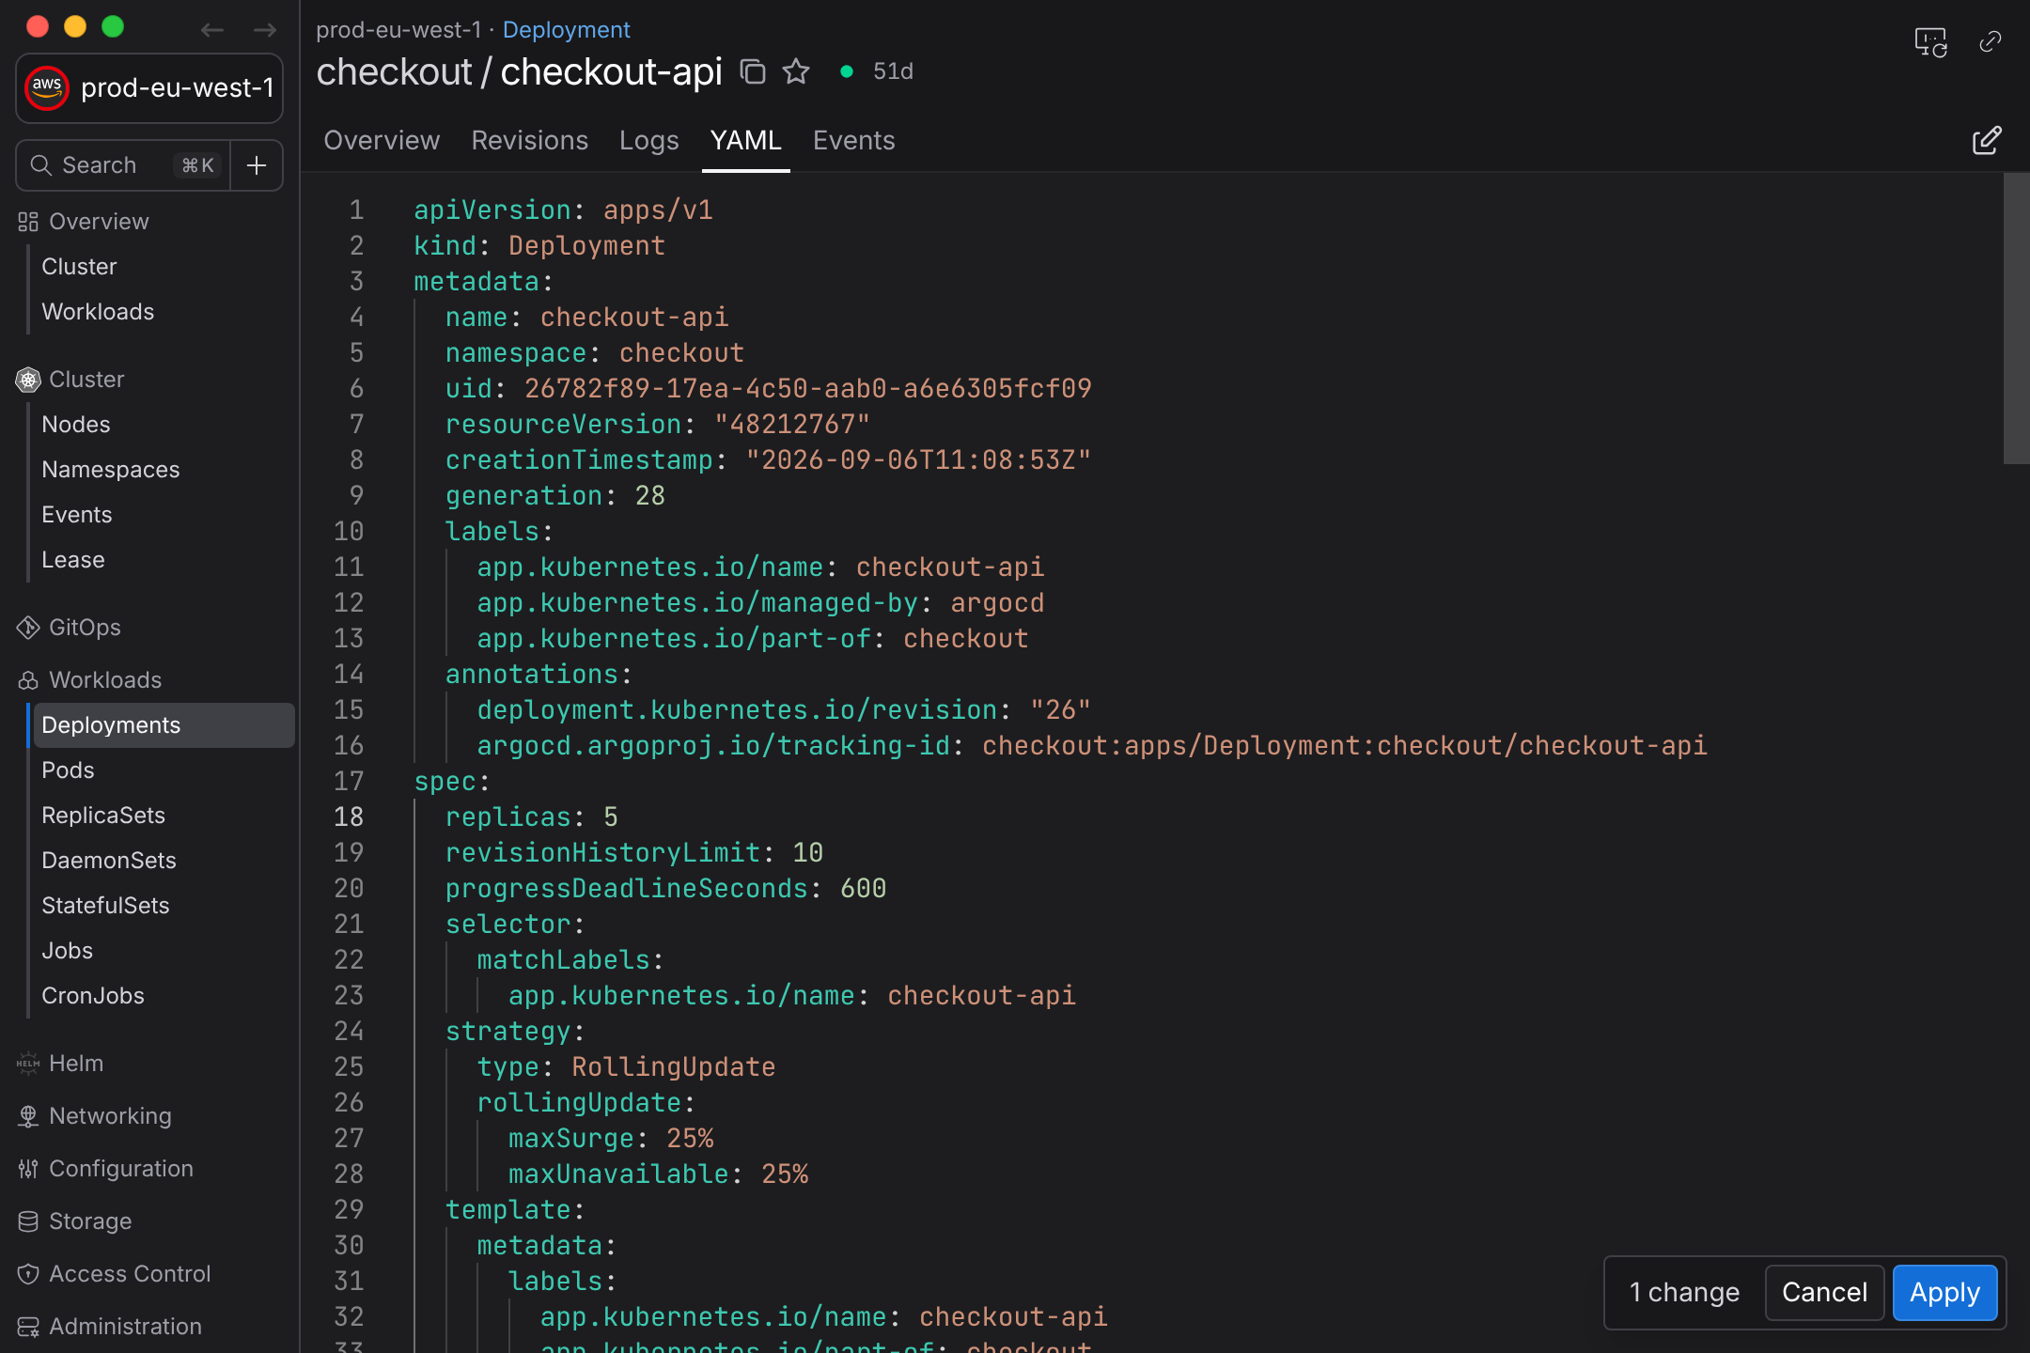Click the Networking globe icon
The width and height of the screenshot is (2030, 1353).
click(28, 1116)
